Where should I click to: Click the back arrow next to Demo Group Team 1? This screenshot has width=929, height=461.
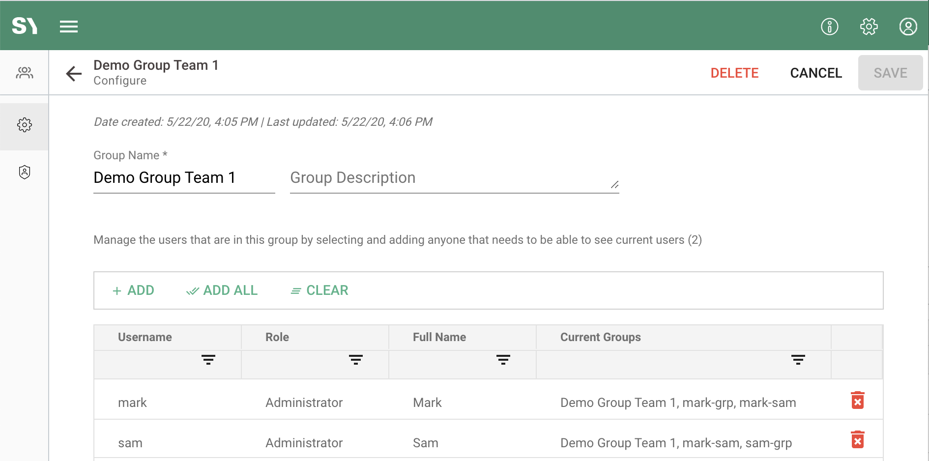tap(73, 73)
